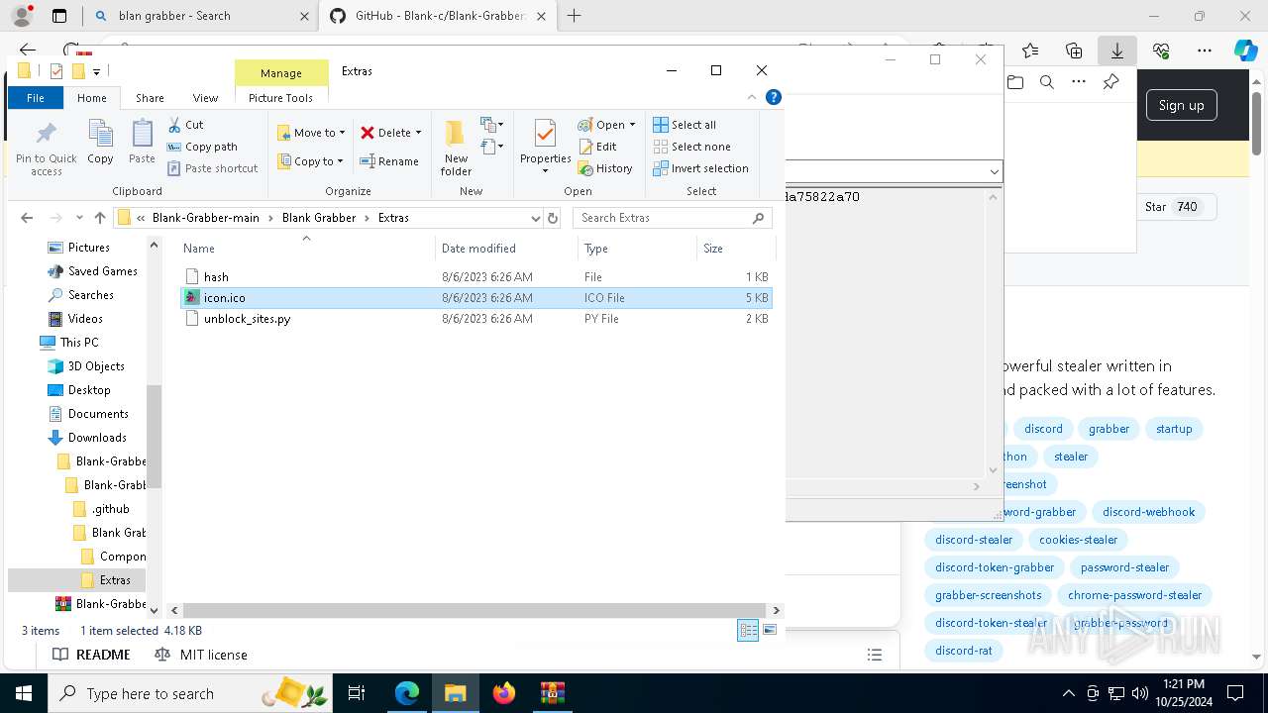Click Copy path in Clipboard group
The image size is (1268, 713).
pos(202,147)
